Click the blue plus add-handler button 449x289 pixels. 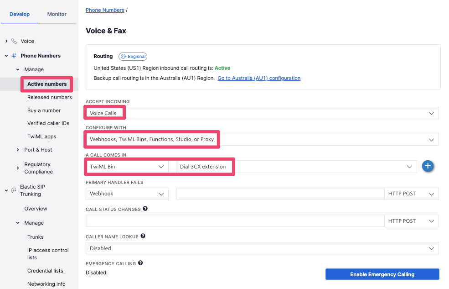428,166
